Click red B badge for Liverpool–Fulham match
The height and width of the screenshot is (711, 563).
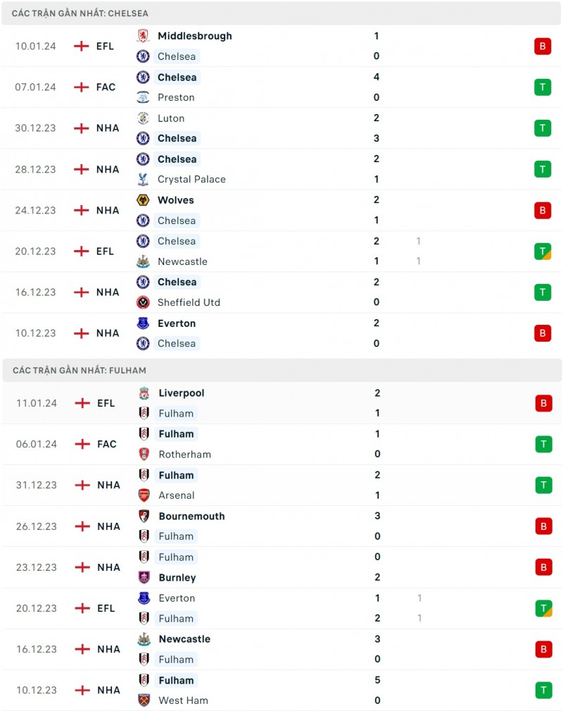[x=543, y=403]
